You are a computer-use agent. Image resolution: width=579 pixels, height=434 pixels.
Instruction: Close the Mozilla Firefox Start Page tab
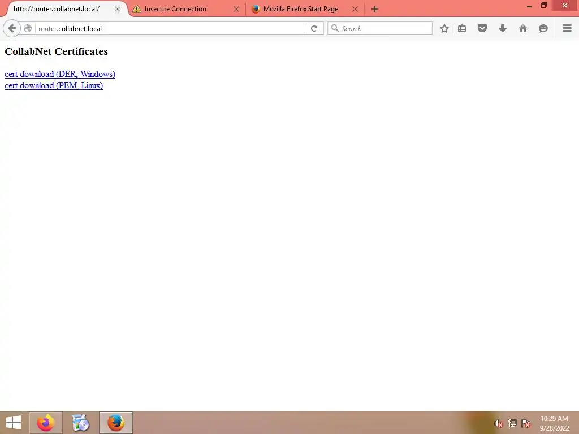click(x=355, y=9)
